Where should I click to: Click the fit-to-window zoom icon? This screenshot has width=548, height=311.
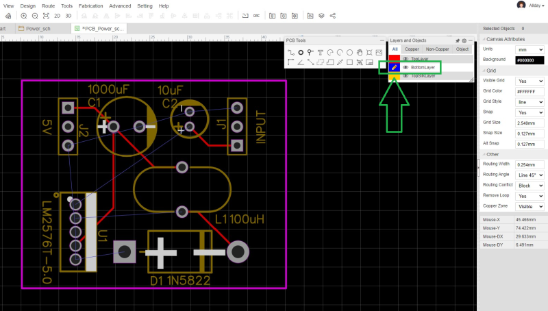pyautogui.click(x=46, y=16)
